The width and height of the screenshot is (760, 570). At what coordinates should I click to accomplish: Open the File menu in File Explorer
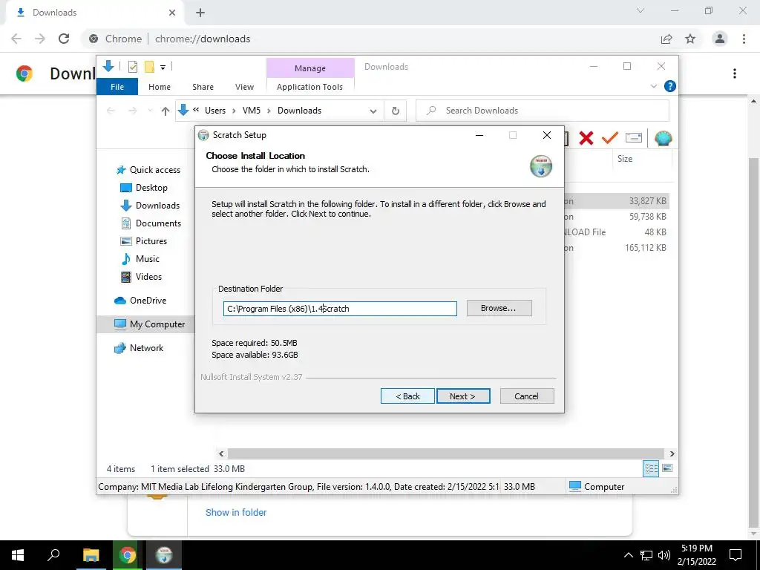[117, 87]
